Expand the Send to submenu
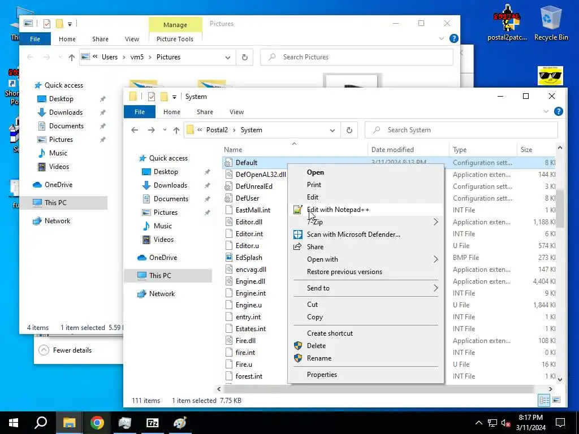Screen dimensions: 579x434 pos(435,288)
